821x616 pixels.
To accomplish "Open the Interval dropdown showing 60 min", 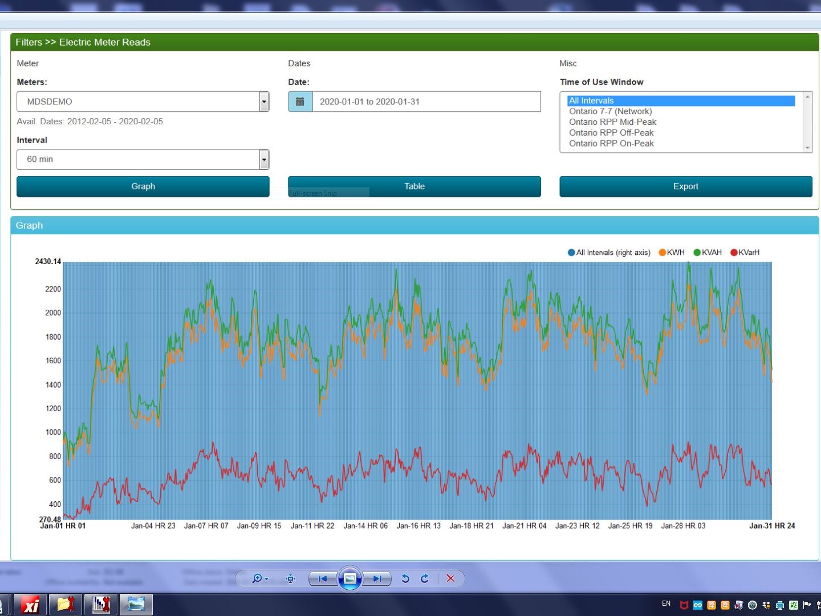I will (x=143, y=160).
